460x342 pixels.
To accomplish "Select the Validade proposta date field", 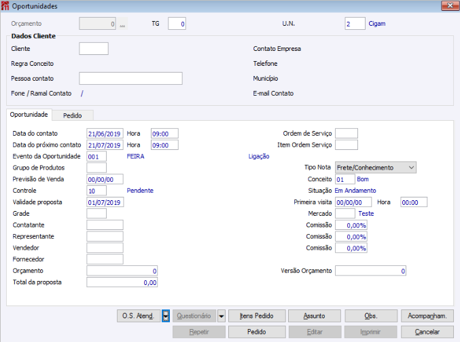I will 105,202.
